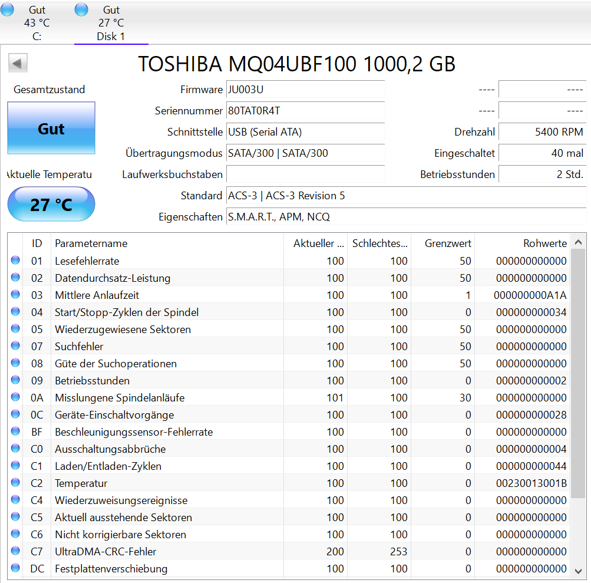
Task: Click the Firmware field JU003U
Action: point(305,90)
